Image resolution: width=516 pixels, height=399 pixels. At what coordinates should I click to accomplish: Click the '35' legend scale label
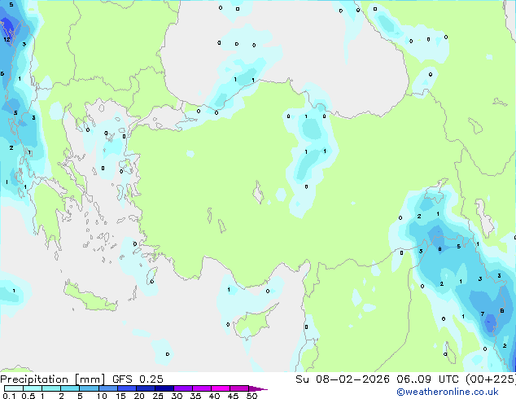click(195, 396)
